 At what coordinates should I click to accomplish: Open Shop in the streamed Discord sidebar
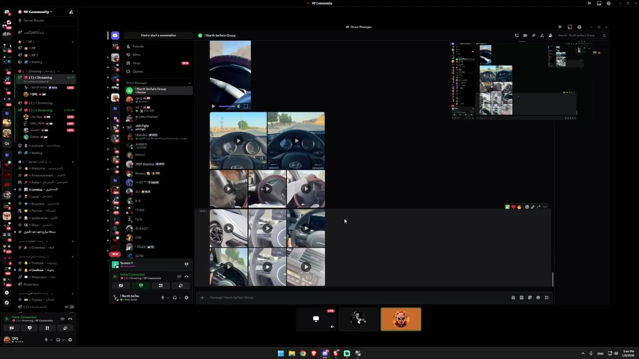159,63
